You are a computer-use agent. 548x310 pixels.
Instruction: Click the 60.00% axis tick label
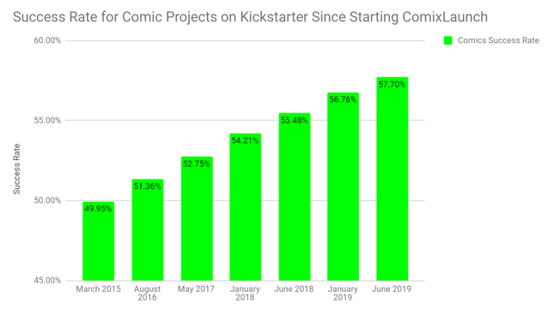coord(47,40)
